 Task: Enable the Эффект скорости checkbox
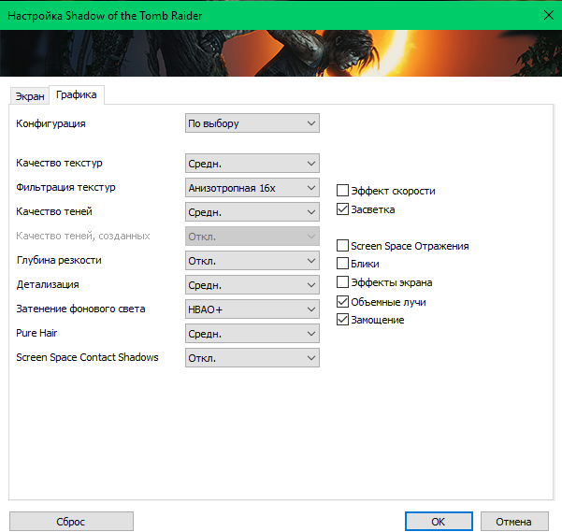(x=342, y=191)
